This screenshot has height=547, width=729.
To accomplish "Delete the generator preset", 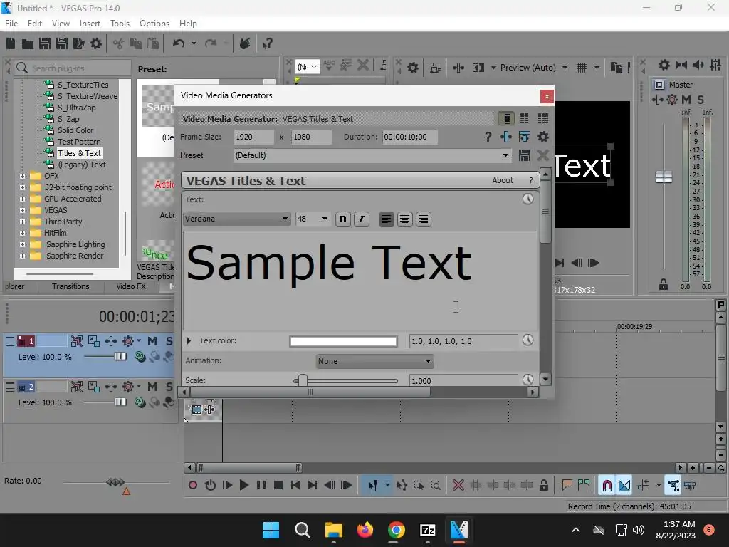I will pos(542,155).
